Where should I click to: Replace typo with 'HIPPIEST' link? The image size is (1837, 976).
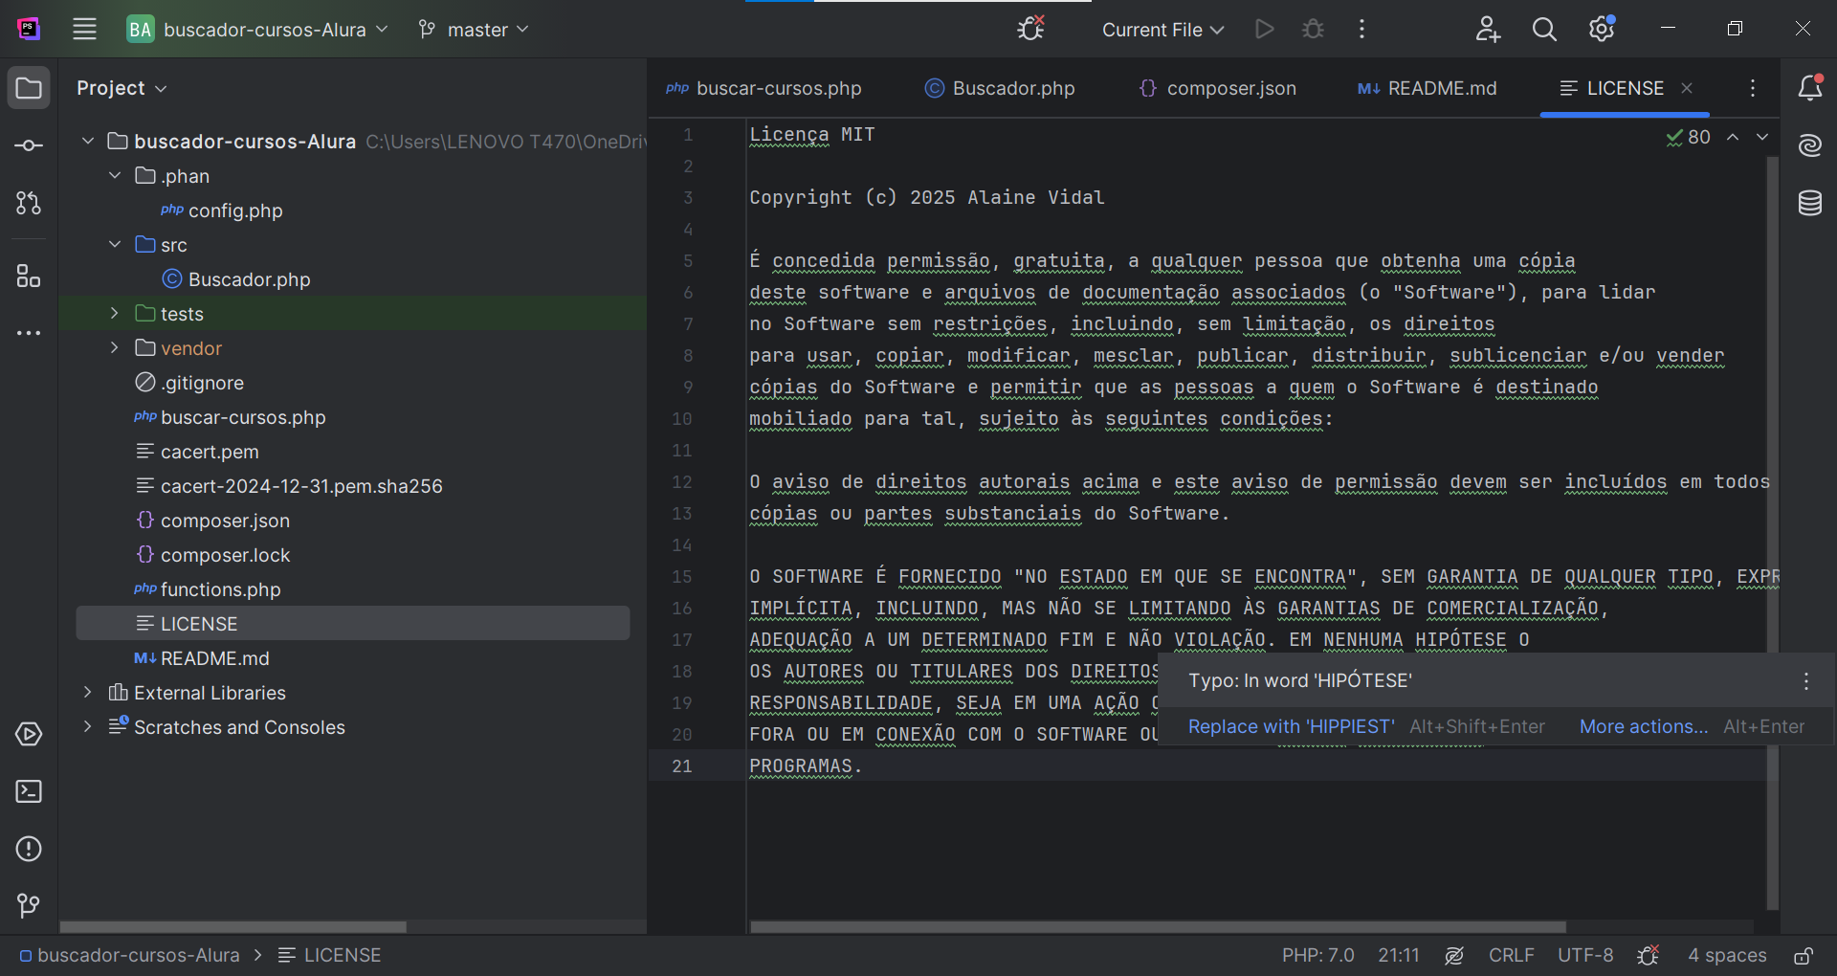pos(1291,726)
